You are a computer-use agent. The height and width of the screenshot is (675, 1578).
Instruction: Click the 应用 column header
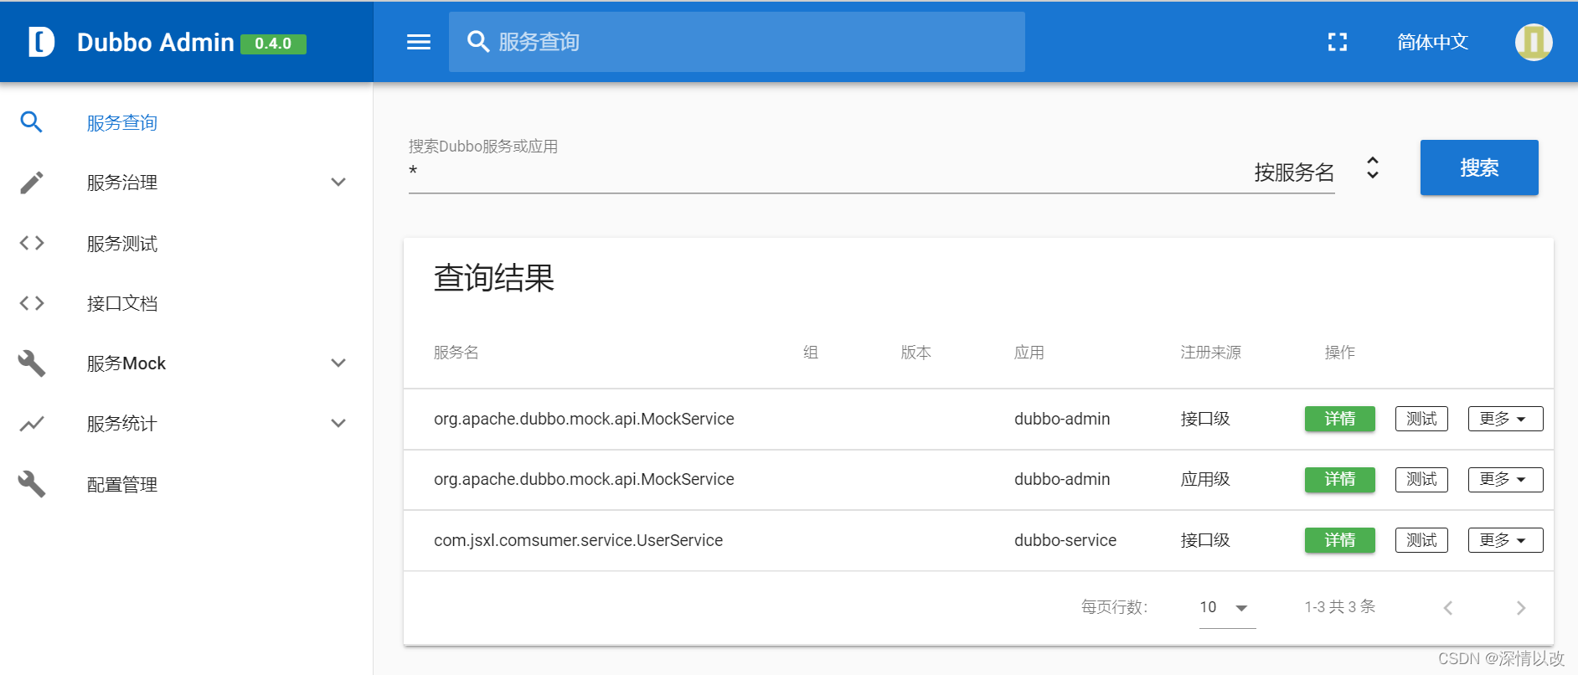[1029, 353]
